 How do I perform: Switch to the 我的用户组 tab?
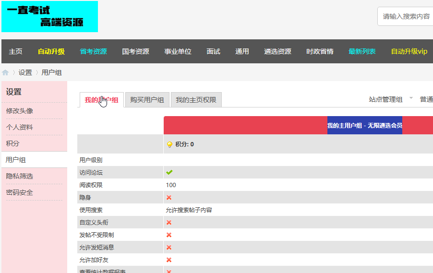[101, 100]
